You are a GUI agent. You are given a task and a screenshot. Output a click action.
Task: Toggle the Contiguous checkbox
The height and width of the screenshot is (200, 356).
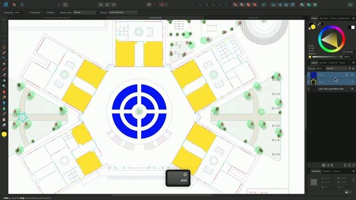coord(27,12)
